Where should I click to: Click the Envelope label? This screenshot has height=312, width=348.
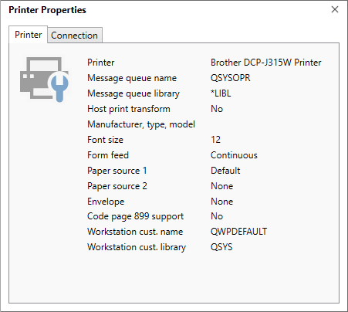pos(106,202)
